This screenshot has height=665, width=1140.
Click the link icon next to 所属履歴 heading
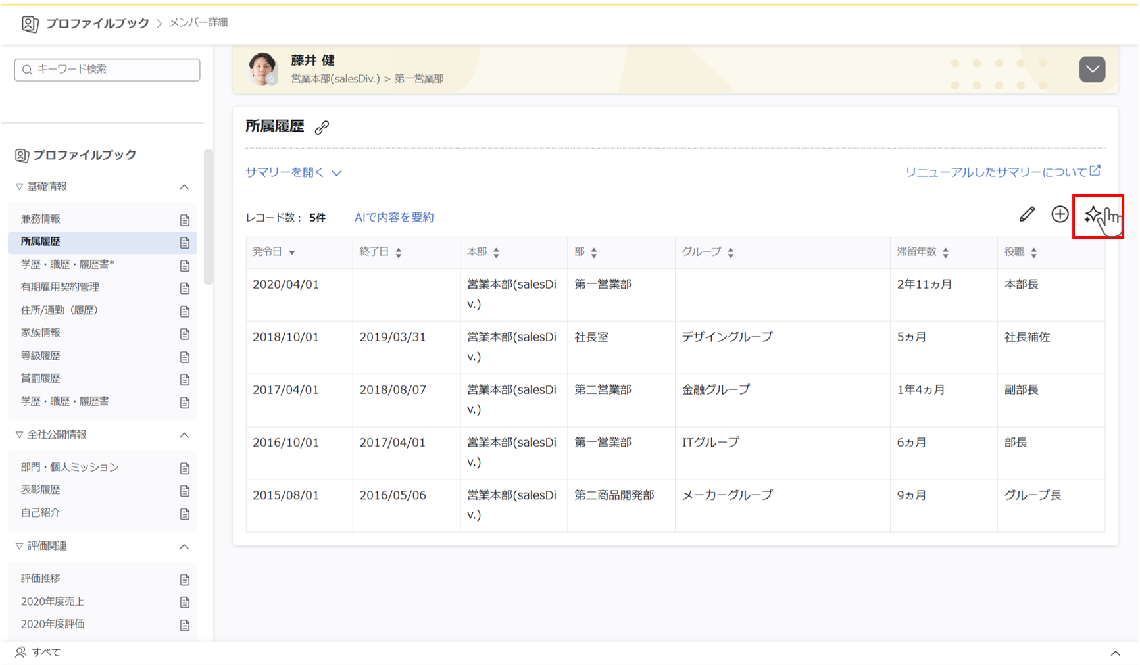tap(322, 127)
